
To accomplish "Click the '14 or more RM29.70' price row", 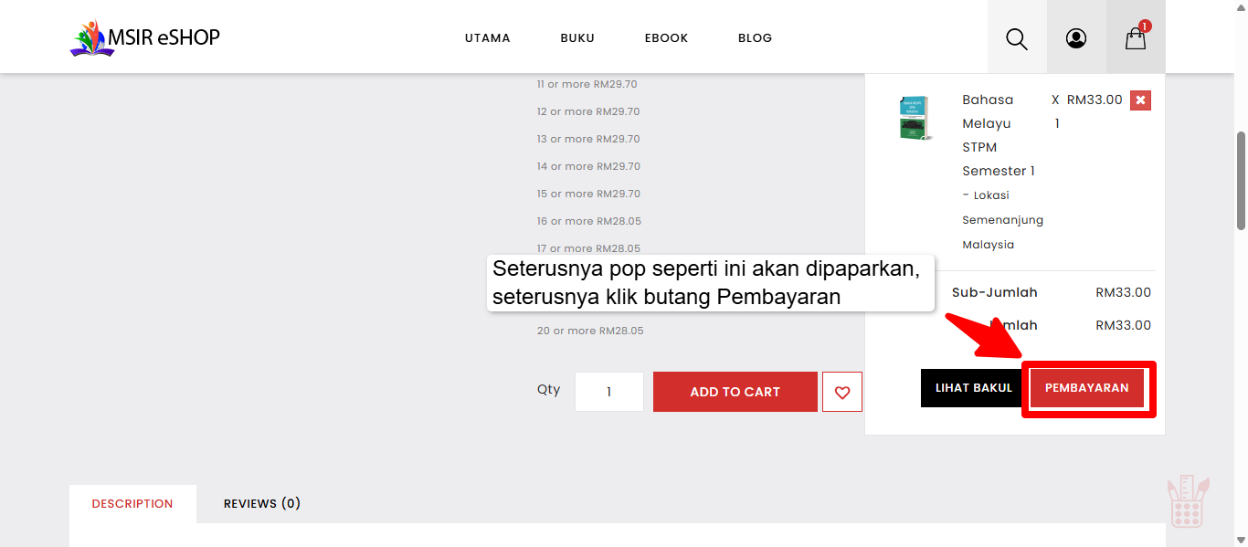I will click(588, 166).
